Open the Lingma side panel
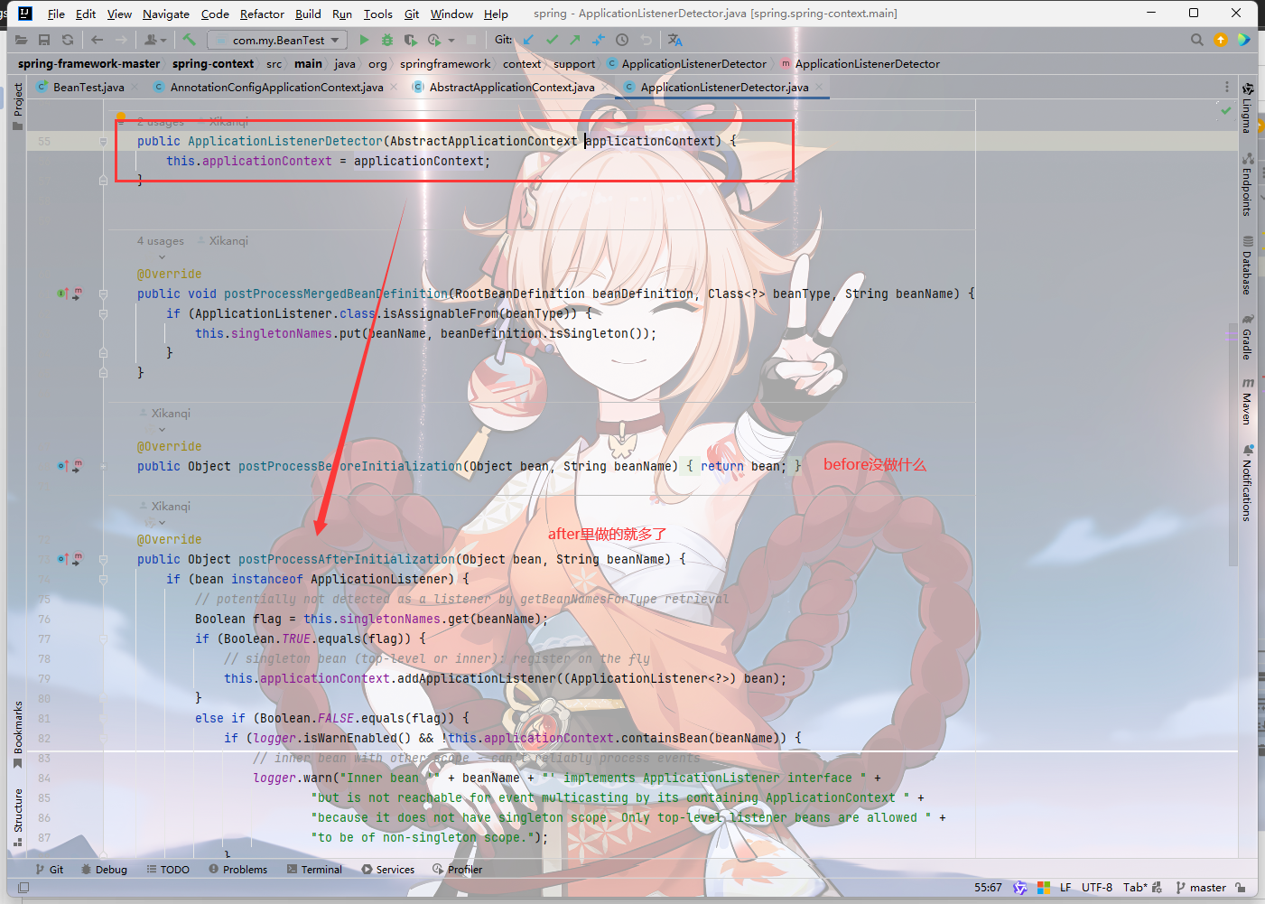1265x904 pixels. click(x=1247, y=107)
